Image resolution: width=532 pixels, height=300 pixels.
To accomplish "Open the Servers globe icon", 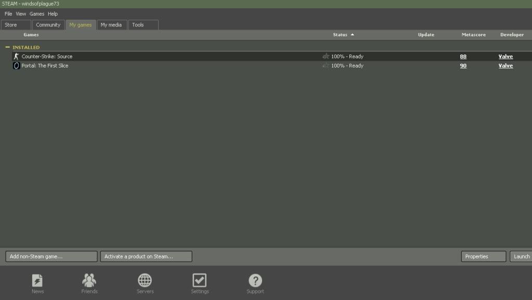I will click(x=145, y=280).
